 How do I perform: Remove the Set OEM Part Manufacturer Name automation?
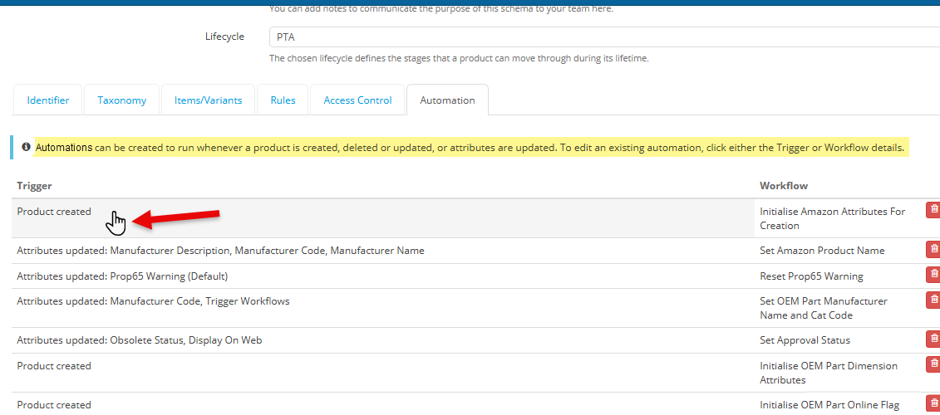pyautogui.click(x=933, y=300)
